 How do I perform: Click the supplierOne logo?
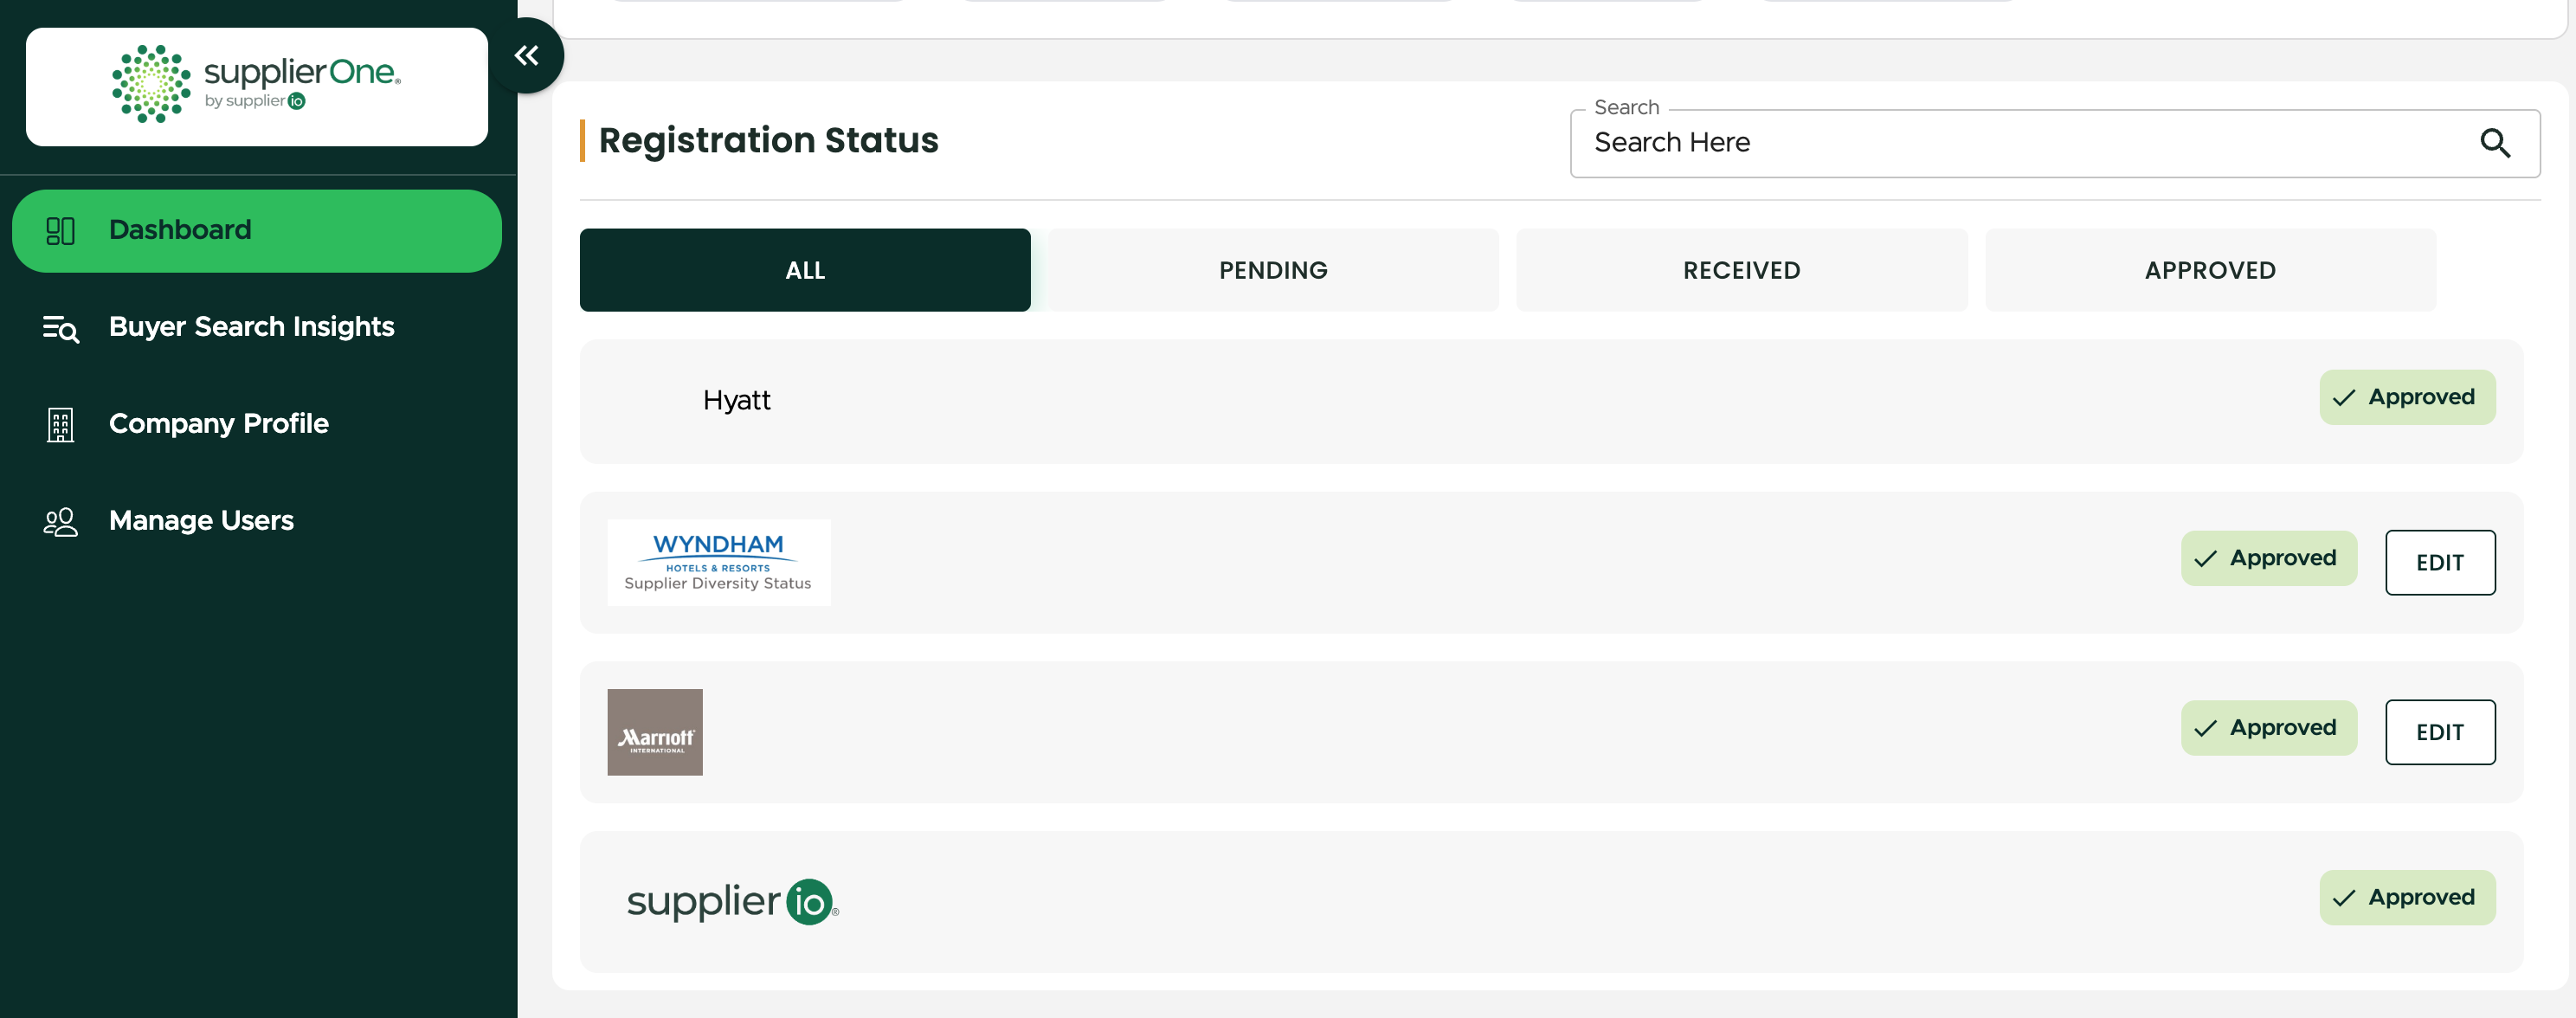(x=257, y=85)
